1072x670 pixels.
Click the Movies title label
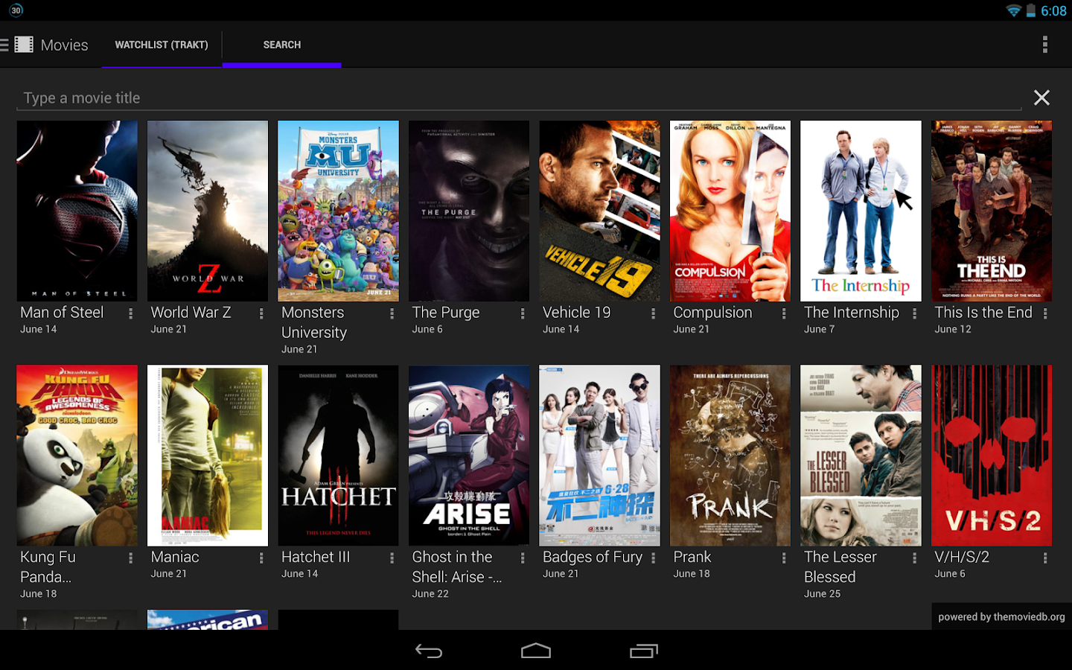pyautogui.click(x=65, y=45)
